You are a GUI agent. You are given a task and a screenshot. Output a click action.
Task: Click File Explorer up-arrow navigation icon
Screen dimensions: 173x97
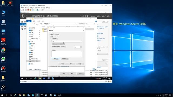pyautogui.click(x=35, y=24)
